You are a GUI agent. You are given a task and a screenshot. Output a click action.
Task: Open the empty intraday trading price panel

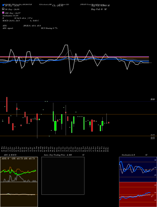tap(63, 176)
